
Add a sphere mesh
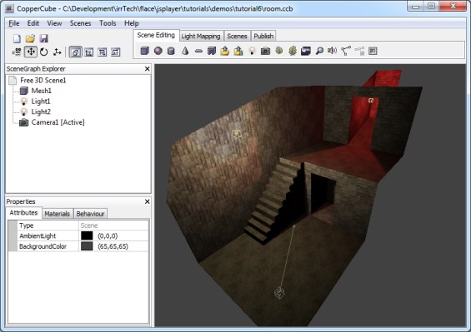(158, 51)
